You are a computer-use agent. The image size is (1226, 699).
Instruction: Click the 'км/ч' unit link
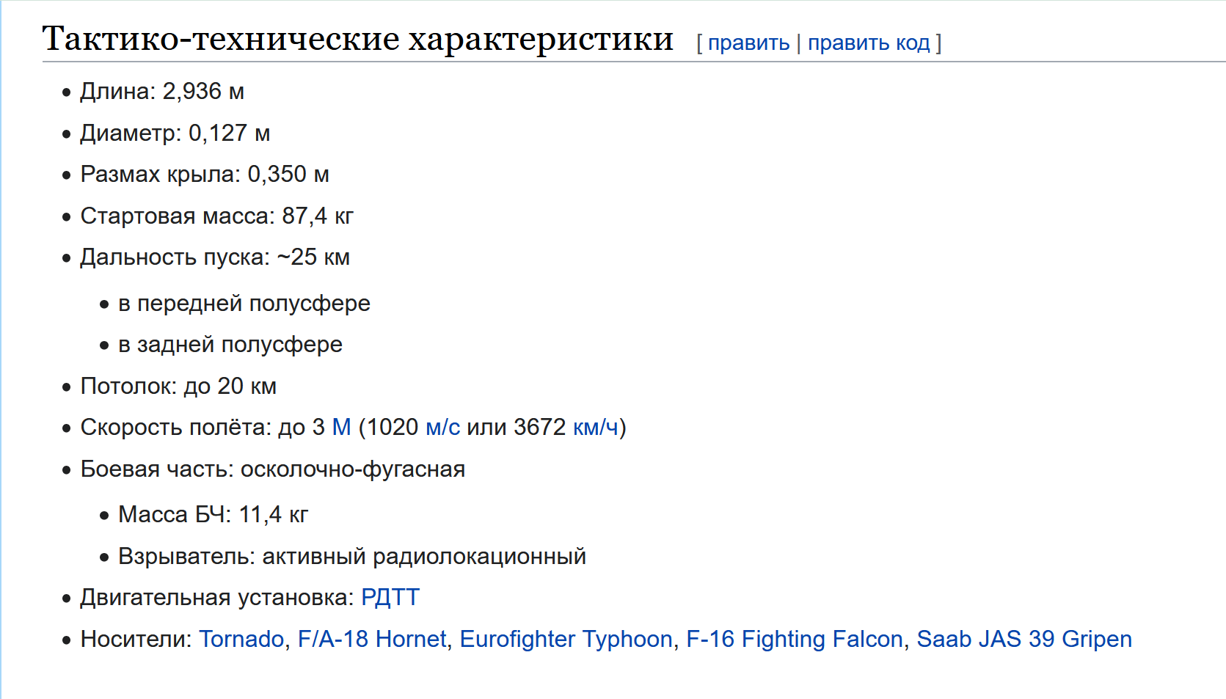[x=596, y=427]
